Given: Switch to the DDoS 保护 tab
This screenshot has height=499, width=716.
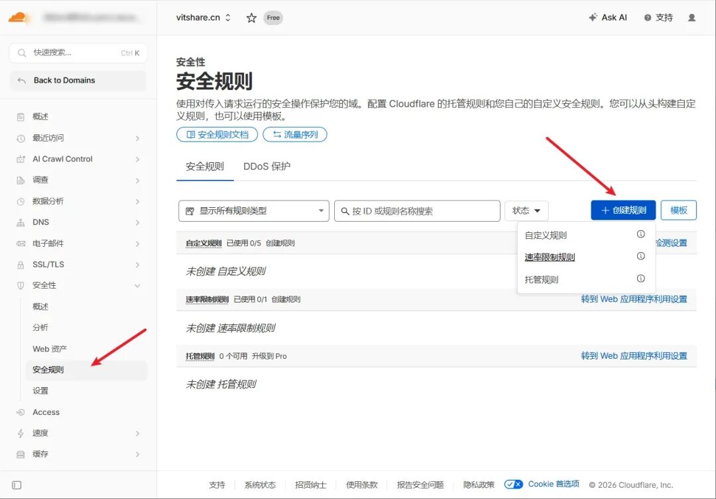Looking at the screenshot, I should tap(267, 166).
